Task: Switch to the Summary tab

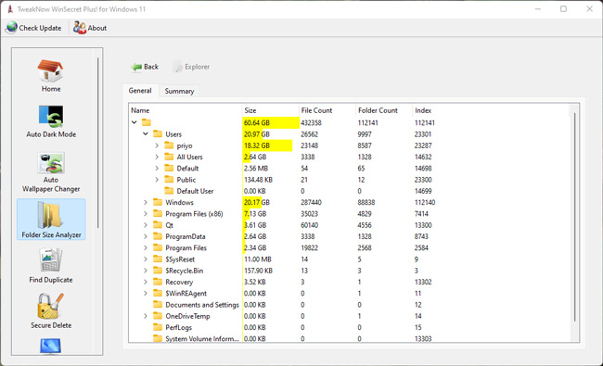Action: pyautogui.click(x=179, y=91)
